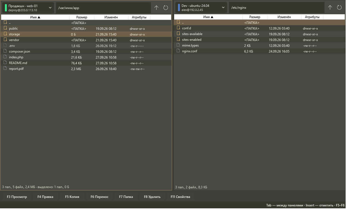Go up one level in right /etc/nginx panel
Image resolution: width=350 pixels, height=219 pixels.
tap(330, 8)
